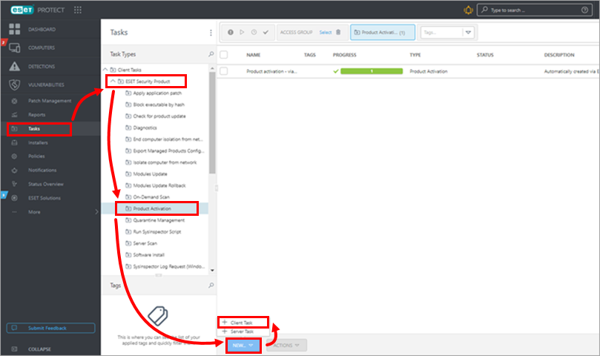Check the Product activation task row checkbox
600x356 pixels.
pos(224,71)
